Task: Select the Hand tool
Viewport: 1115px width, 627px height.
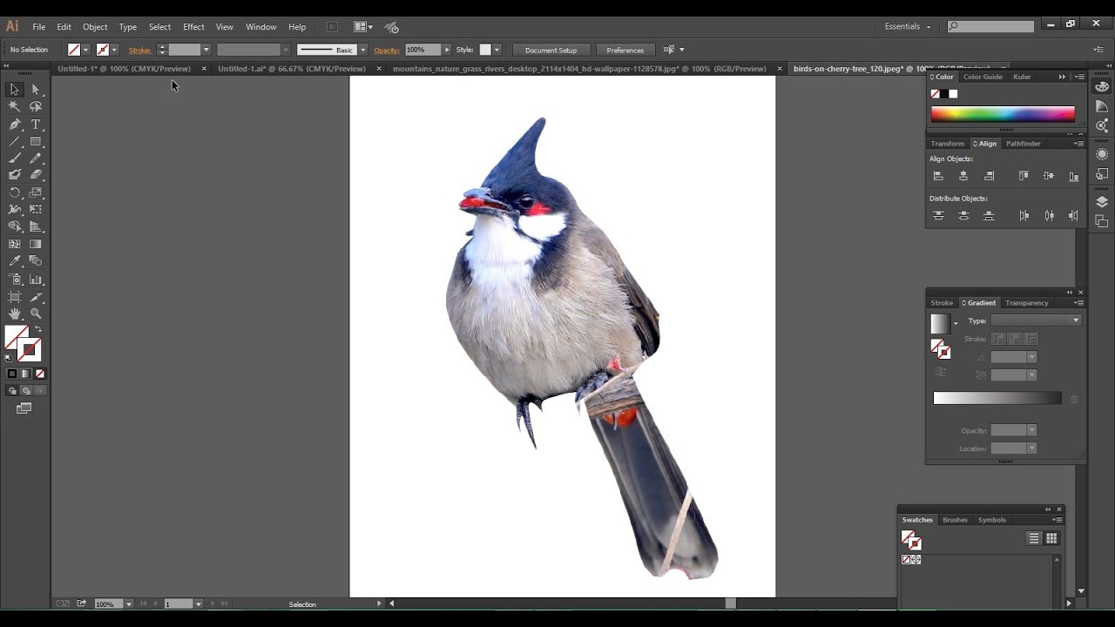Action: [x=15, y=313]
